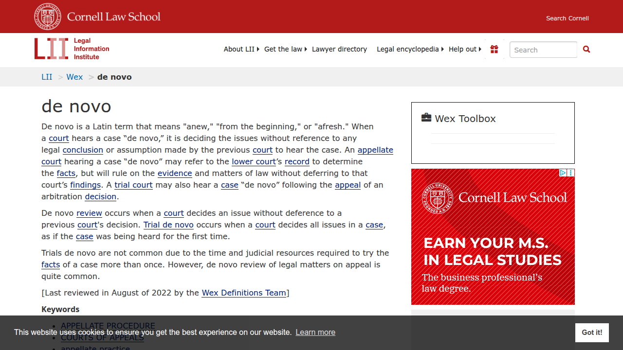This screenshot has width=623, height=350.
Task: Open the decision definition link
Action: tap(101, 196)
